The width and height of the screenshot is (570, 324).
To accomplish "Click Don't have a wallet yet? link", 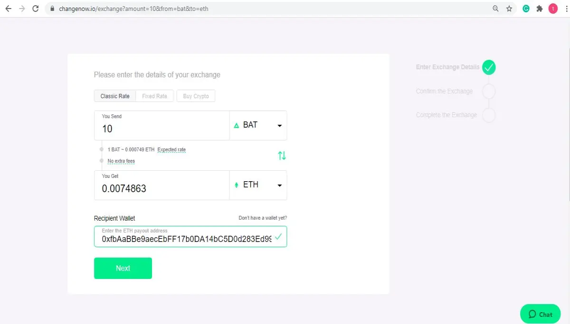I will click(x=263, y=218).
